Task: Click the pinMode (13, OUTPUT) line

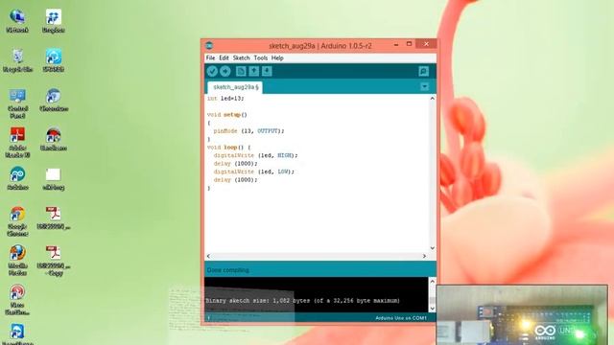Action: click(x=249, y=131)
